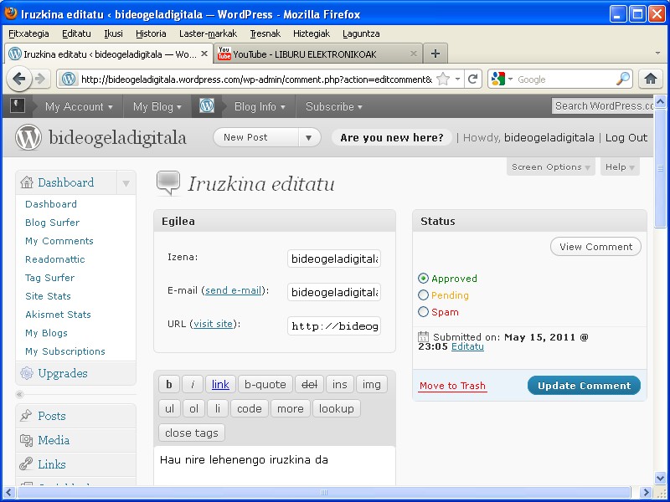Viewport: 670px width, 502px height.
Task: Click the Upgrades gear icon in sidebar
Action: (x=27, y=373)
